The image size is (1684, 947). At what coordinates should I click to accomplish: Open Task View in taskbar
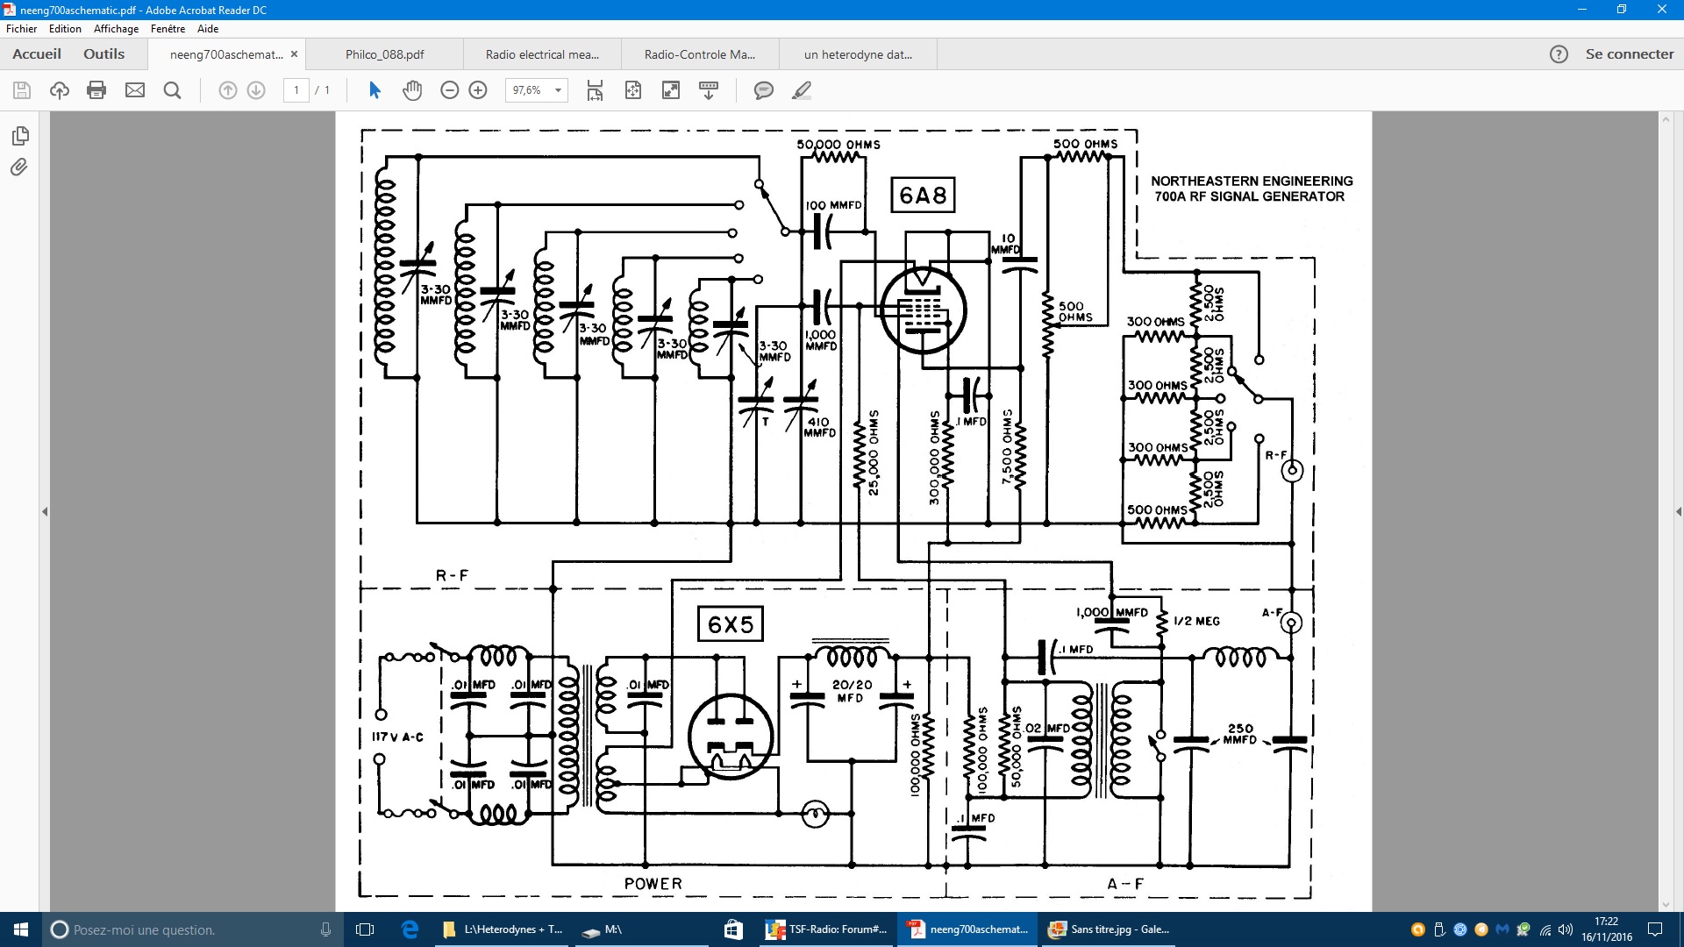[x=365, y=929]
